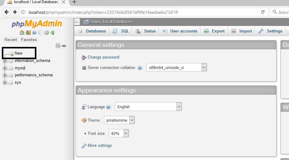Open navigation panel settings gear icon

tap(46, 33)
